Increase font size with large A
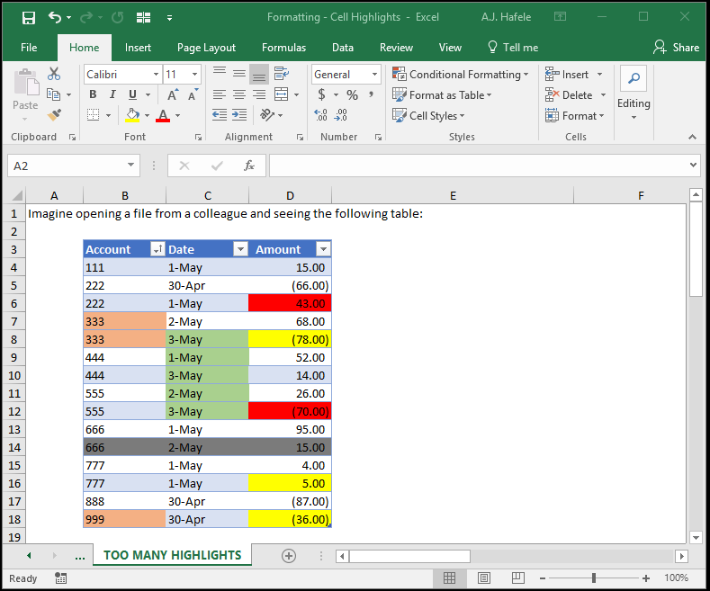Screen dimensions: 710x591 coord(173,94)
